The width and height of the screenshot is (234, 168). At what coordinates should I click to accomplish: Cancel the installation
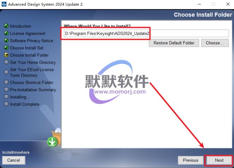(x=14, y=160)
